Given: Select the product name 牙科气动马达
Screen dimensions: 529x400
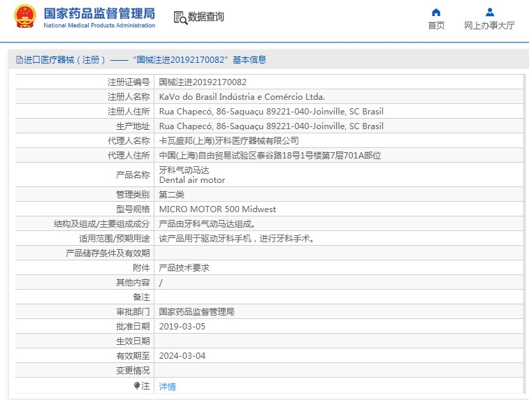Looking at the screenshot, I should [184, 170].
